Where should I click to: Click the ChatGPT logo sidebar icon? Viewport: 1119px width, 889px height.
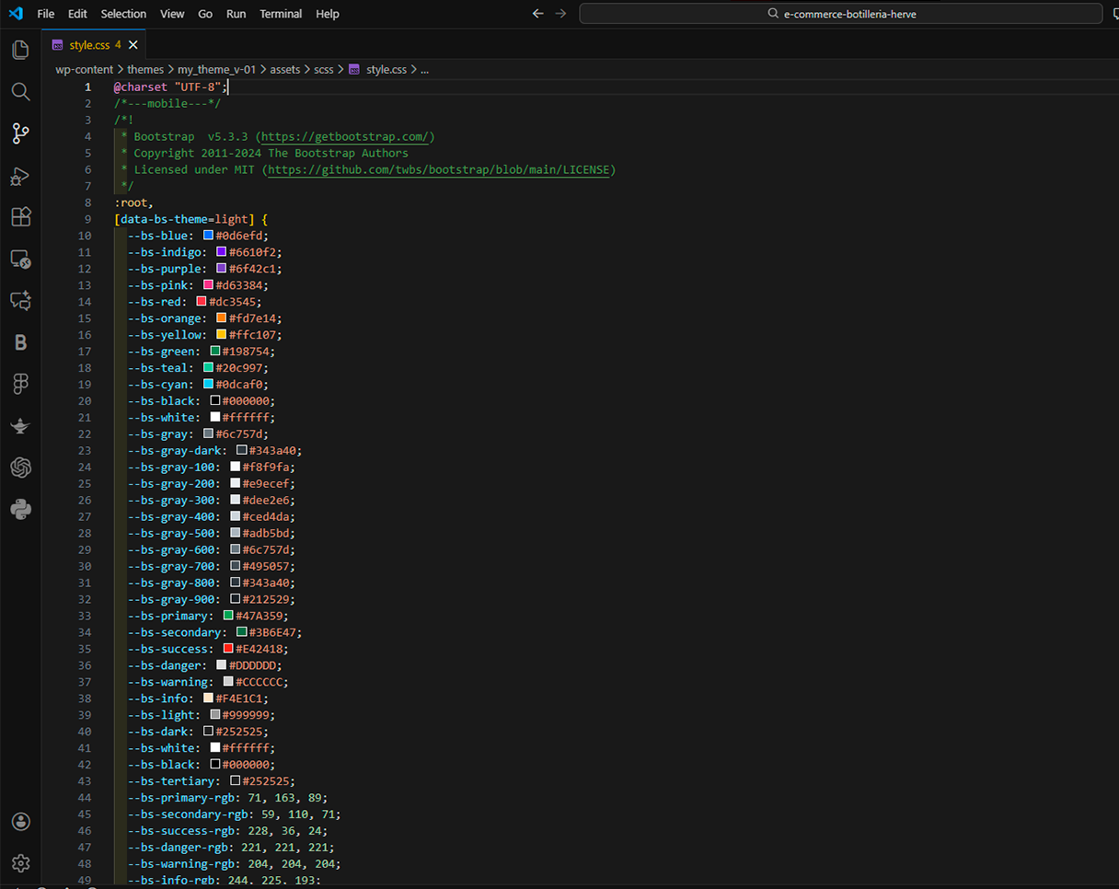[x=20, y=468]
